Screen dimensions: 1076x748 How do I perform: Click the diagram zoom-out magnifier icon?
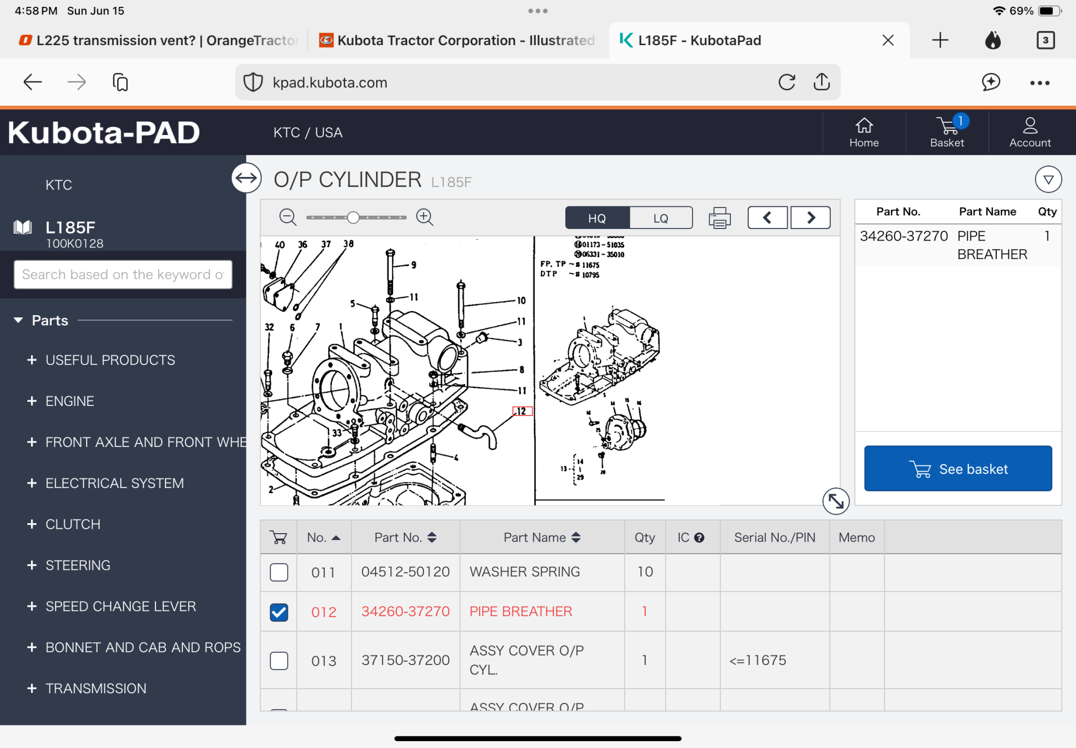tap(287, 217)
